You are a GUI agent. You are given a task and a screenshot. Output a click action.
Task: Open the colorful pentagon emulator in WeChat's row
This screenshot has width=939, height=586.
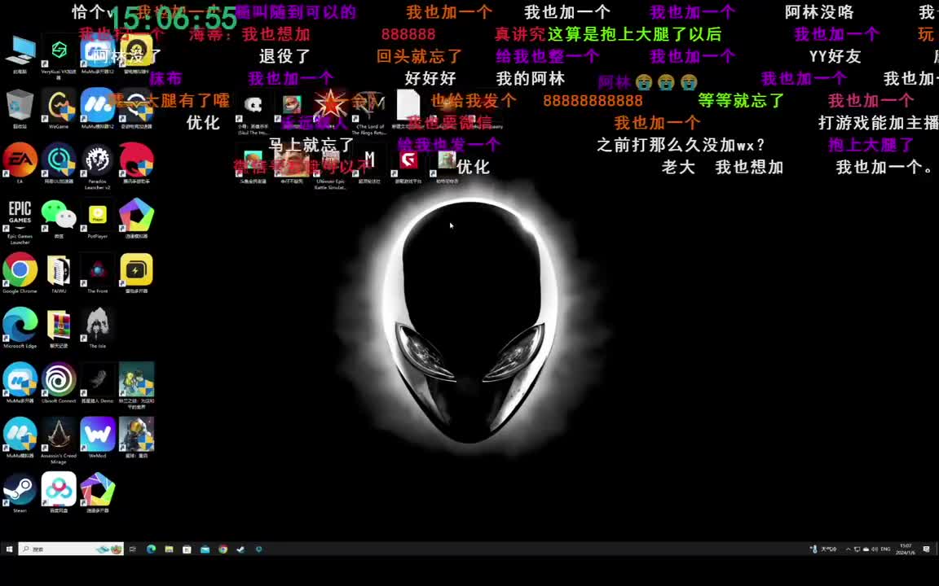click(137, 218)
